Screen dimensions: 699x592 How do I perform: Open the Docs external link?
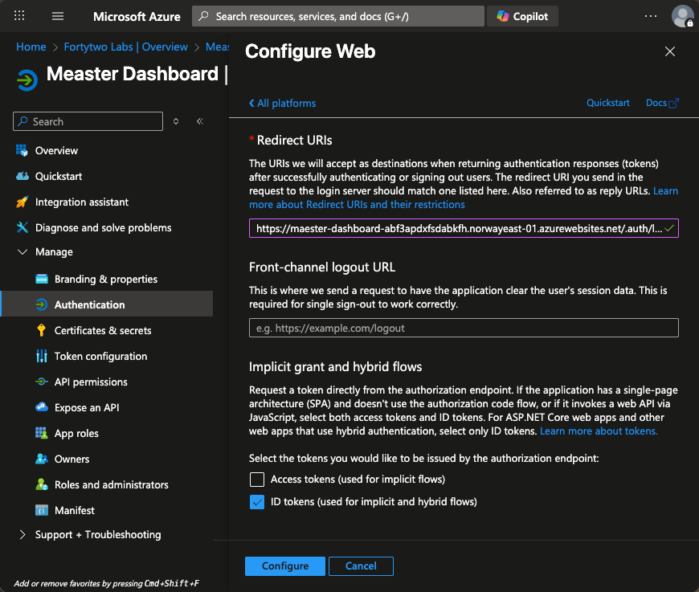[x=662, y=103]
